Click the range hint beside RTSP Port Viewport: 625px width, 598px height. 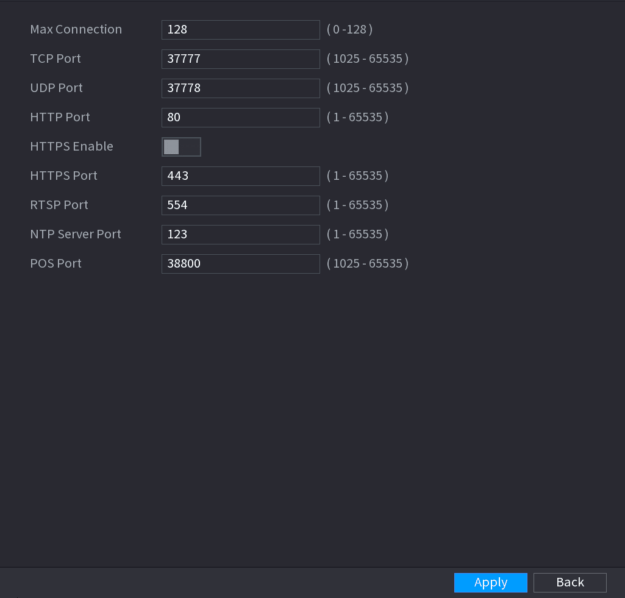point(357,205)
